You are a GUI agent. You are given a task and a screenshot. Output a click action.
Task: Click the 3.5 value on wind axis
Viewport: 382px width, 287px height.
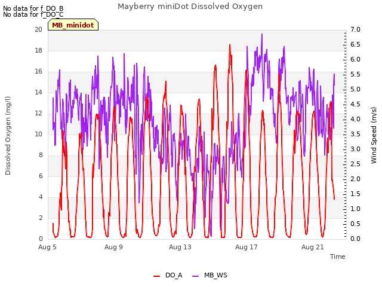tap(355, 134)
